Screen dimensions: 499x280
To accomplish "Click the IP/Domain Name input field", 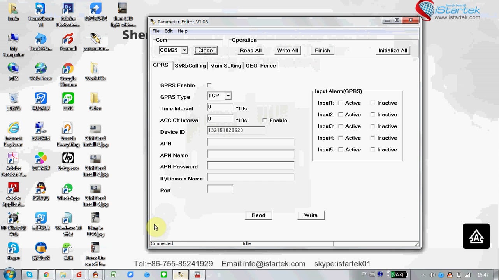I will tap(251, 177).
